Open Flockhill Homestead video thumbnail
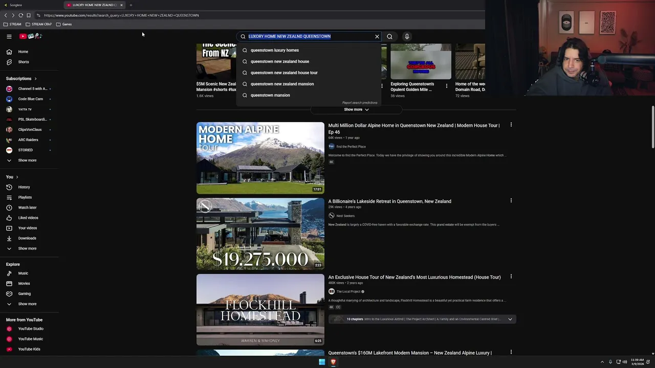The width and height of the screenshot is (655, 368). pyautogui.click(x=260, y=310)
